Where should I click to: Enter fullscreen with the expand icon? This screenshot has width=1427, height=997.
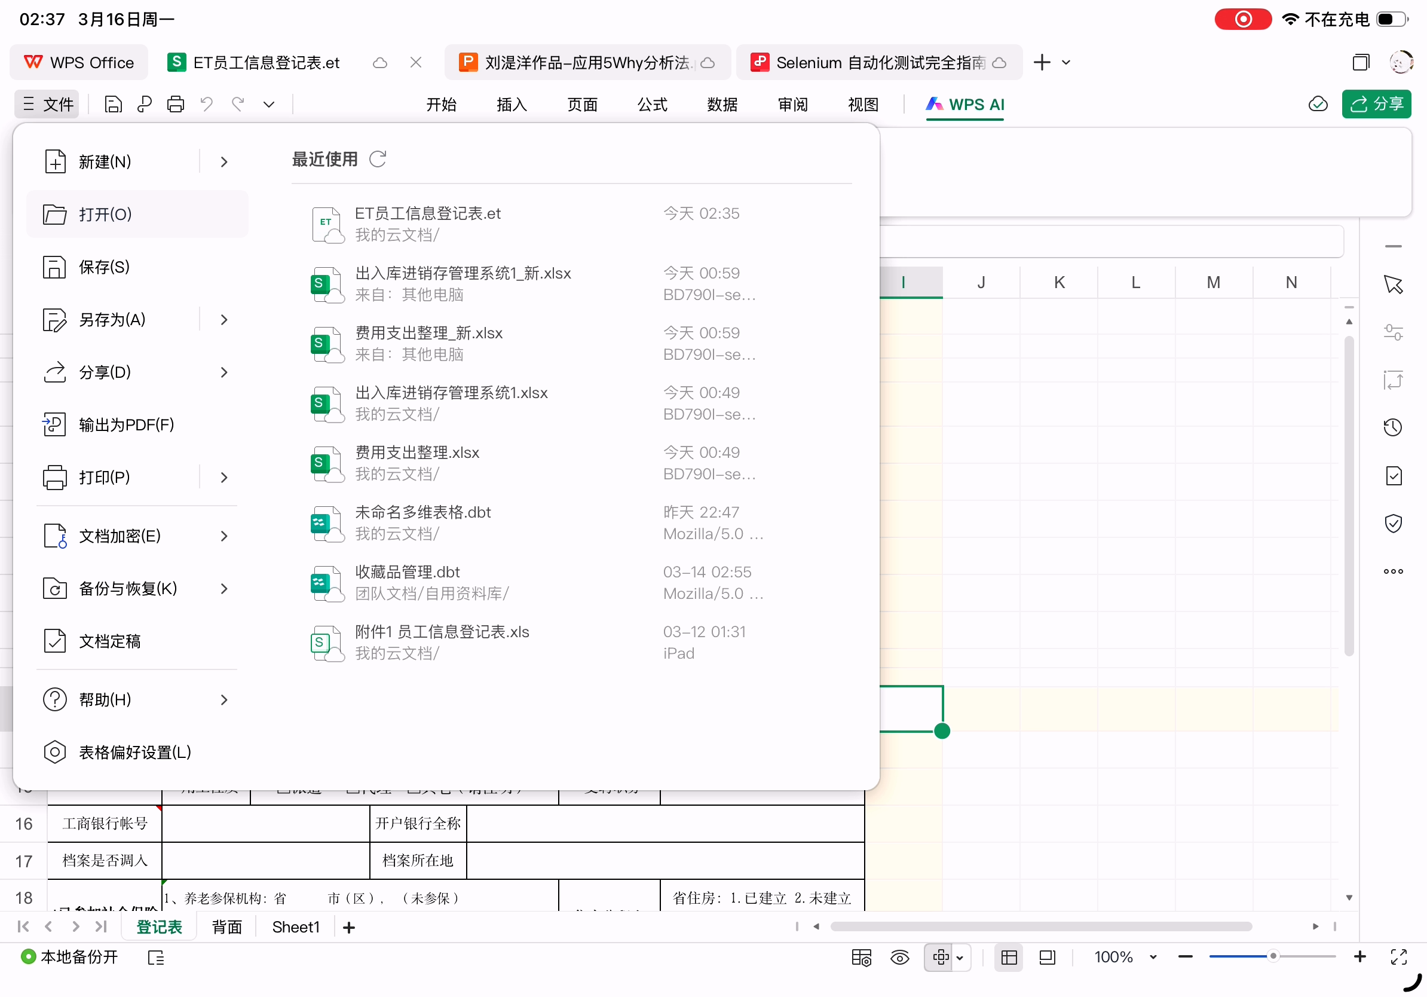[x=1398, y=957]
